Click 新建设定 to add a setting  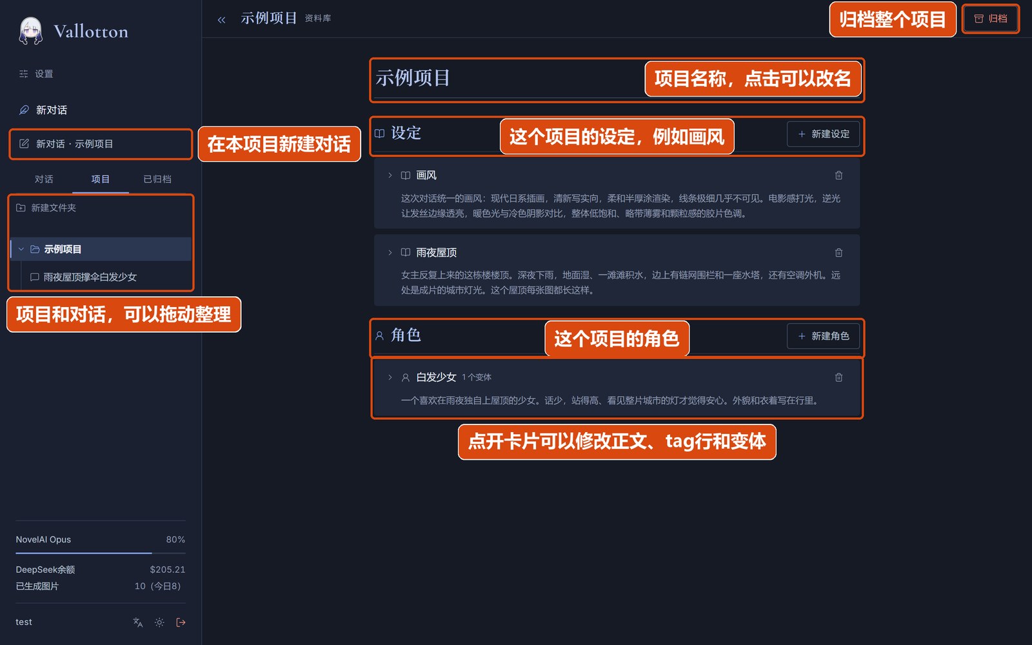pos(824,134)
